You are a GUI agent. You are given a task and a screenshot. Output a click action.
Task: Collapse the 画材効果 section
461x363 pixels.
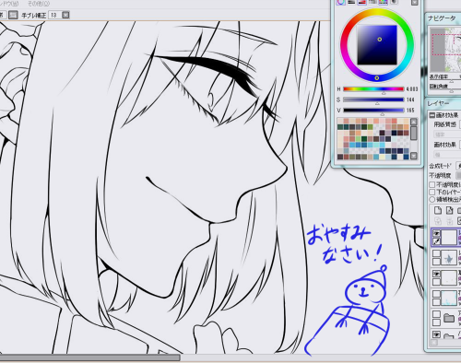pyautogui.click(x=431, y=115)
